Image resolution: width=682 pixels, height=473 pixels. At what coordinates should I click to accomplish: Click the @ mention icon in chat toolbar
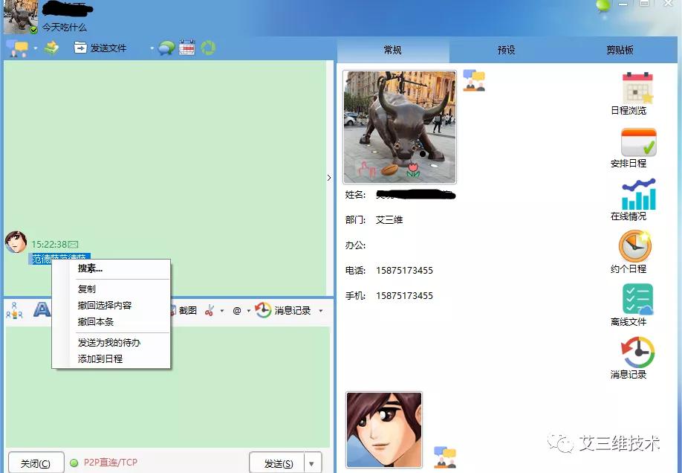click(x=238, y=310)
